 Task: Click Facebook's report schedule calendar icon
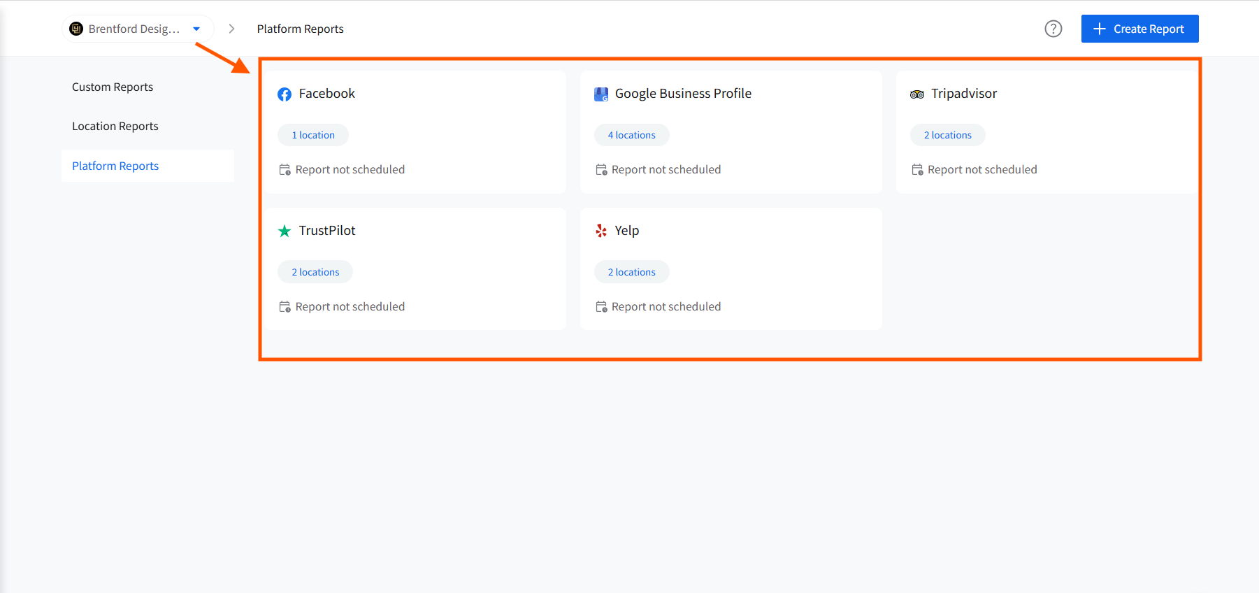(x=285, y=170)
